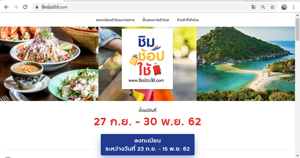Open ลงทะเบียนเข้าร่วมมาตรการ menu item

pos(115,20)
